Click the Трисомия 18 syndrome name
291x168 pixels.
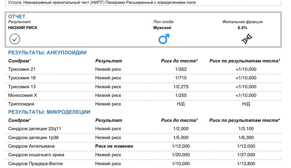point(22,78)
